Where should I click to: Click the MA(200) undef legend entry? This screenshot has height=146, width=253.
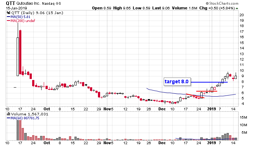(21, 21)
